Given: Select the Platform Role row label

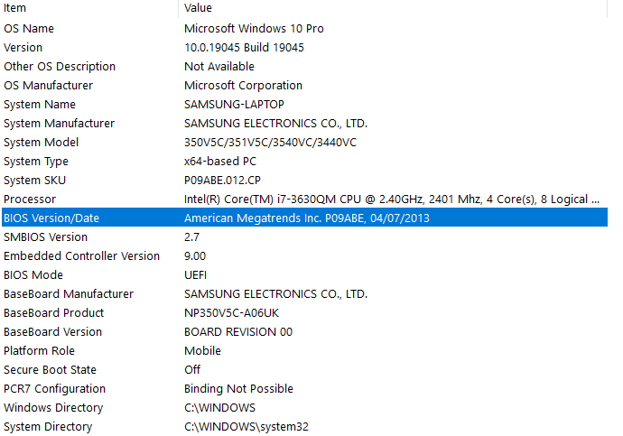Looking at the screenshot, I should click(x=40, y=351).
